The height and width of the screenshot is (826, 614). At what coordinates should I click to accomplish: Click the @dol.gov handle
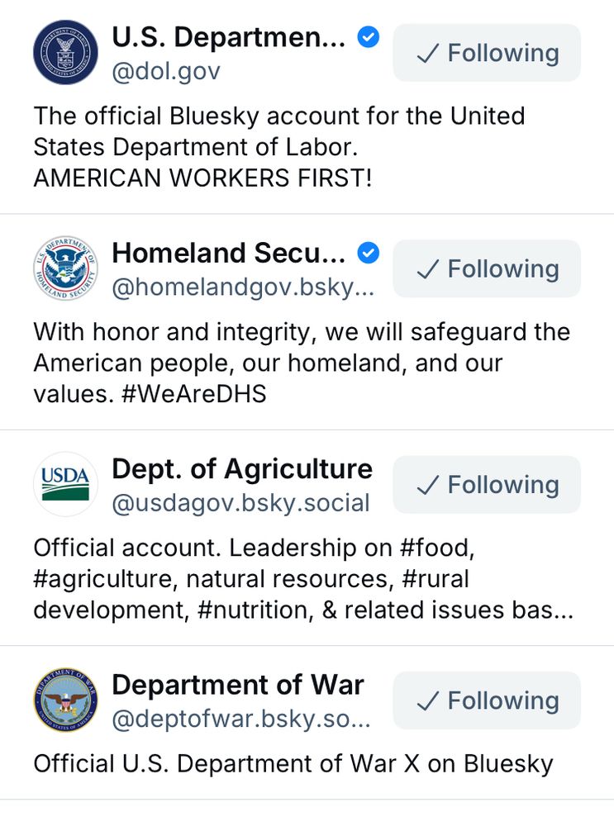point(165,71)
